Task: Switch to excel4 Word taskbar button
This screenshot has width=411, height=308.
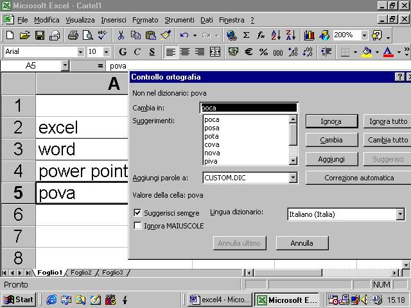Action: (219, 300)
